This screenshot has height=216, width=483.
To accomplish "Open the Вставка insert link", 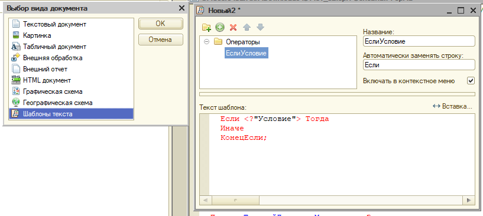I will click(x=452, y=106).
